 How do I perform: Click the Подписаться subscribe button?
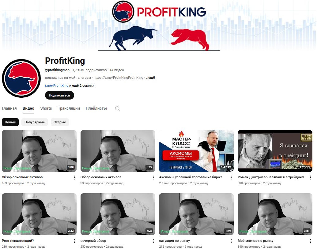coord(59,95)
